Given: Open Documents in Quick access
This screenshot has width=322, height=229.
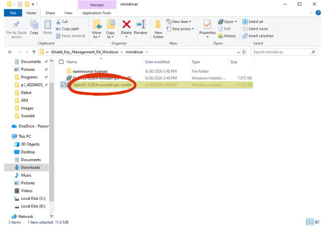Looking at the screenshot, I should [x=31, y=61].
